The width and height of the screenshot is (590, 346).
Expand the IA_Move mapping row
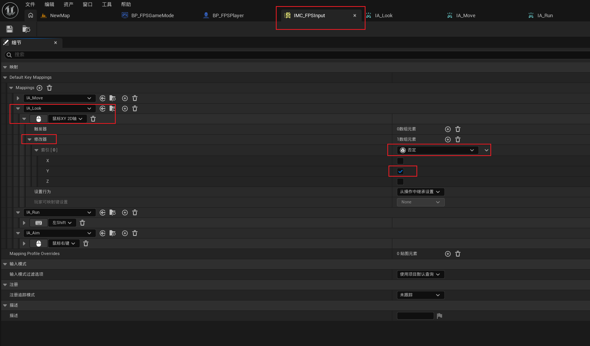click(x=18, y=98)
